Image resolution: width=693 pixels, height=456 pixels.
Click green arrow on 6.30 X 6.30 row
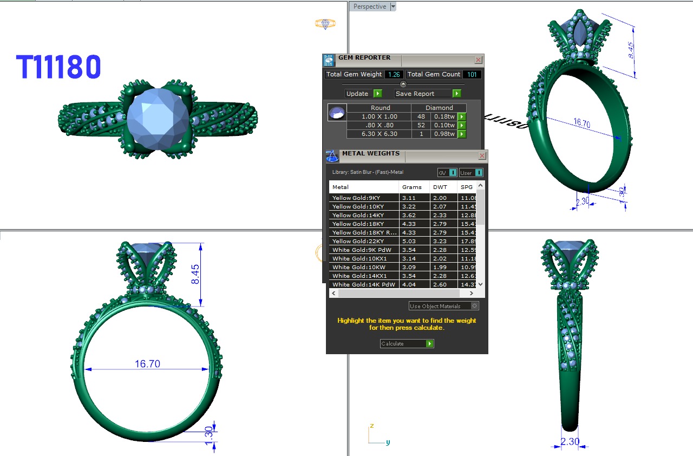[462, 134]
